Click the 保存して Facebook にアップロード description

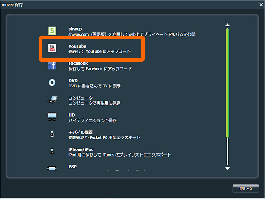point(100,69)
